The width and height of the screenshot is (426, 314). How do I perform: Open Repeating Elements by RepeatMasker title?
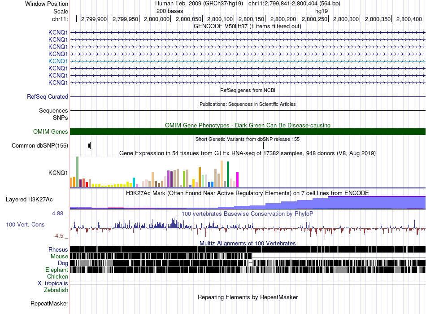pyautogui.click(x=248, y=297)
